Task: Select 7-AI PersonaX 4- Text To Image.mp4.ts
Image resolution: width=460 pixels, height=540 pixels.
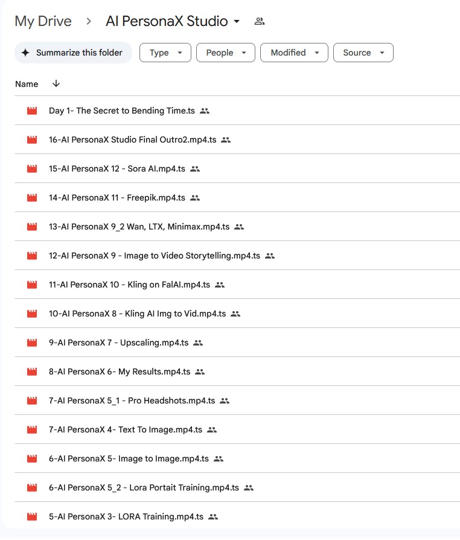Action: click(x=237, y=429)
